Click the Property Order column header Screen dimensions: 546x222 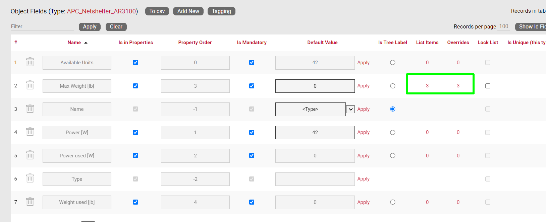click(195, 43)
